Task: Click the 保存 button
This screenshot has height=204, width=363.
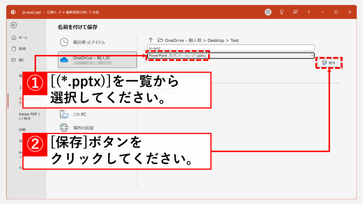Action: 329,63
